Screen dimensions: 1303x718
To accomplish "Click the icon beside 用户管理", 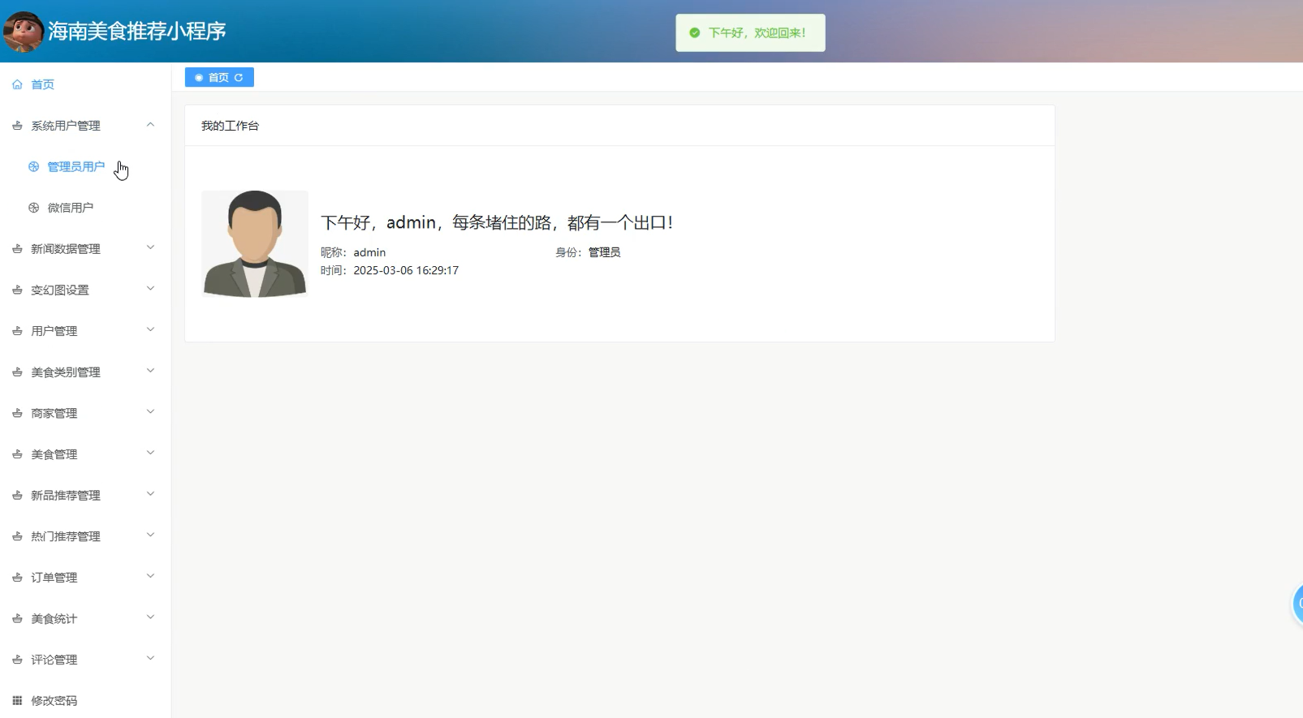I will tap(17, 331).
